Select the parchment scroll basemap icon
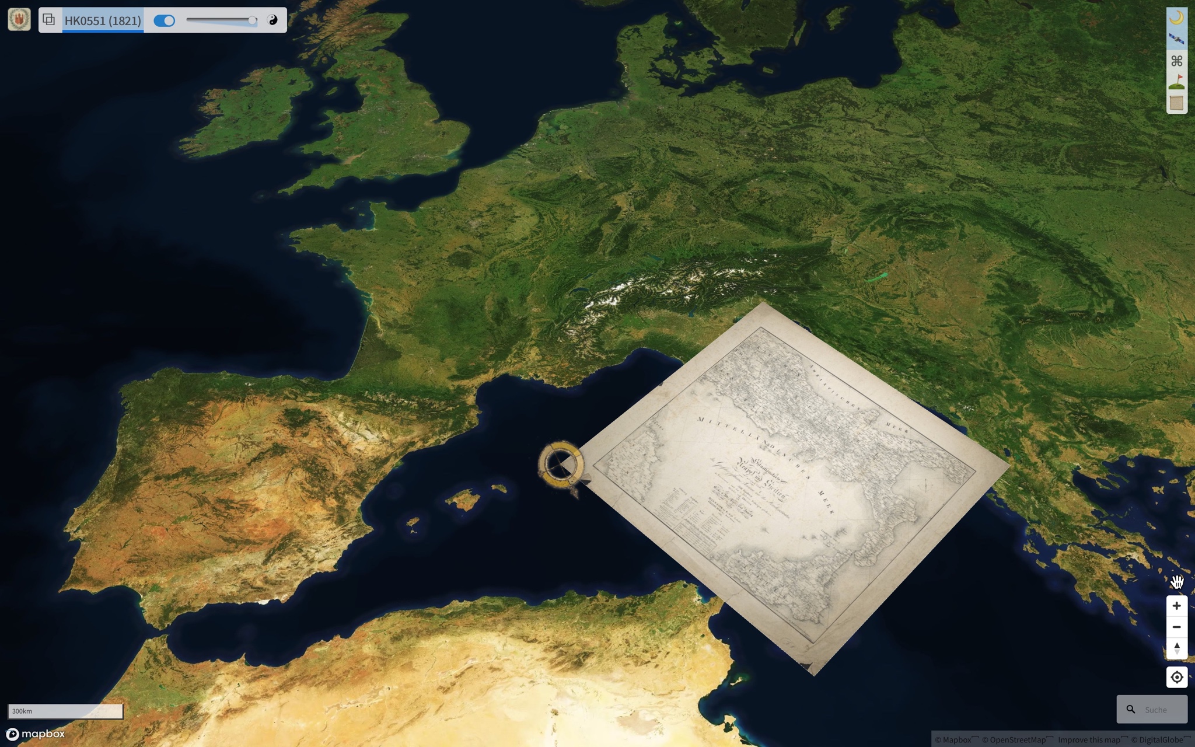Viewport: 1195px width, 747px height. click(x=1176, y=103)
